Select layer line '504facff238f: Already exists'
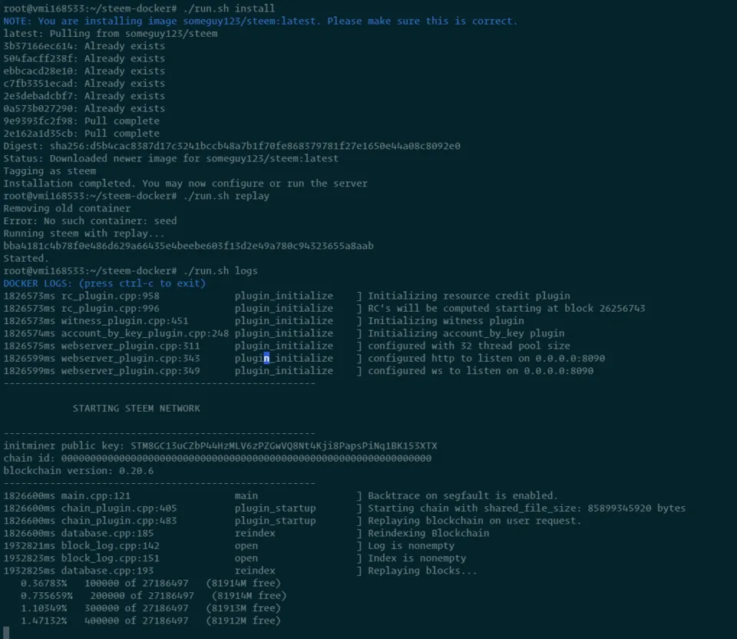 tap(84, 59)
